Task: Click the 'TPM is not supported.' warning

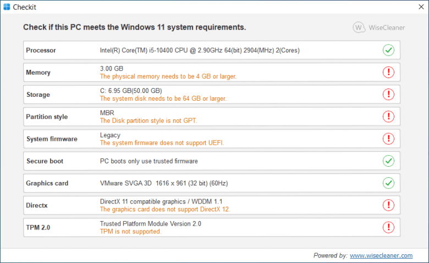Action: click(130, 232)
